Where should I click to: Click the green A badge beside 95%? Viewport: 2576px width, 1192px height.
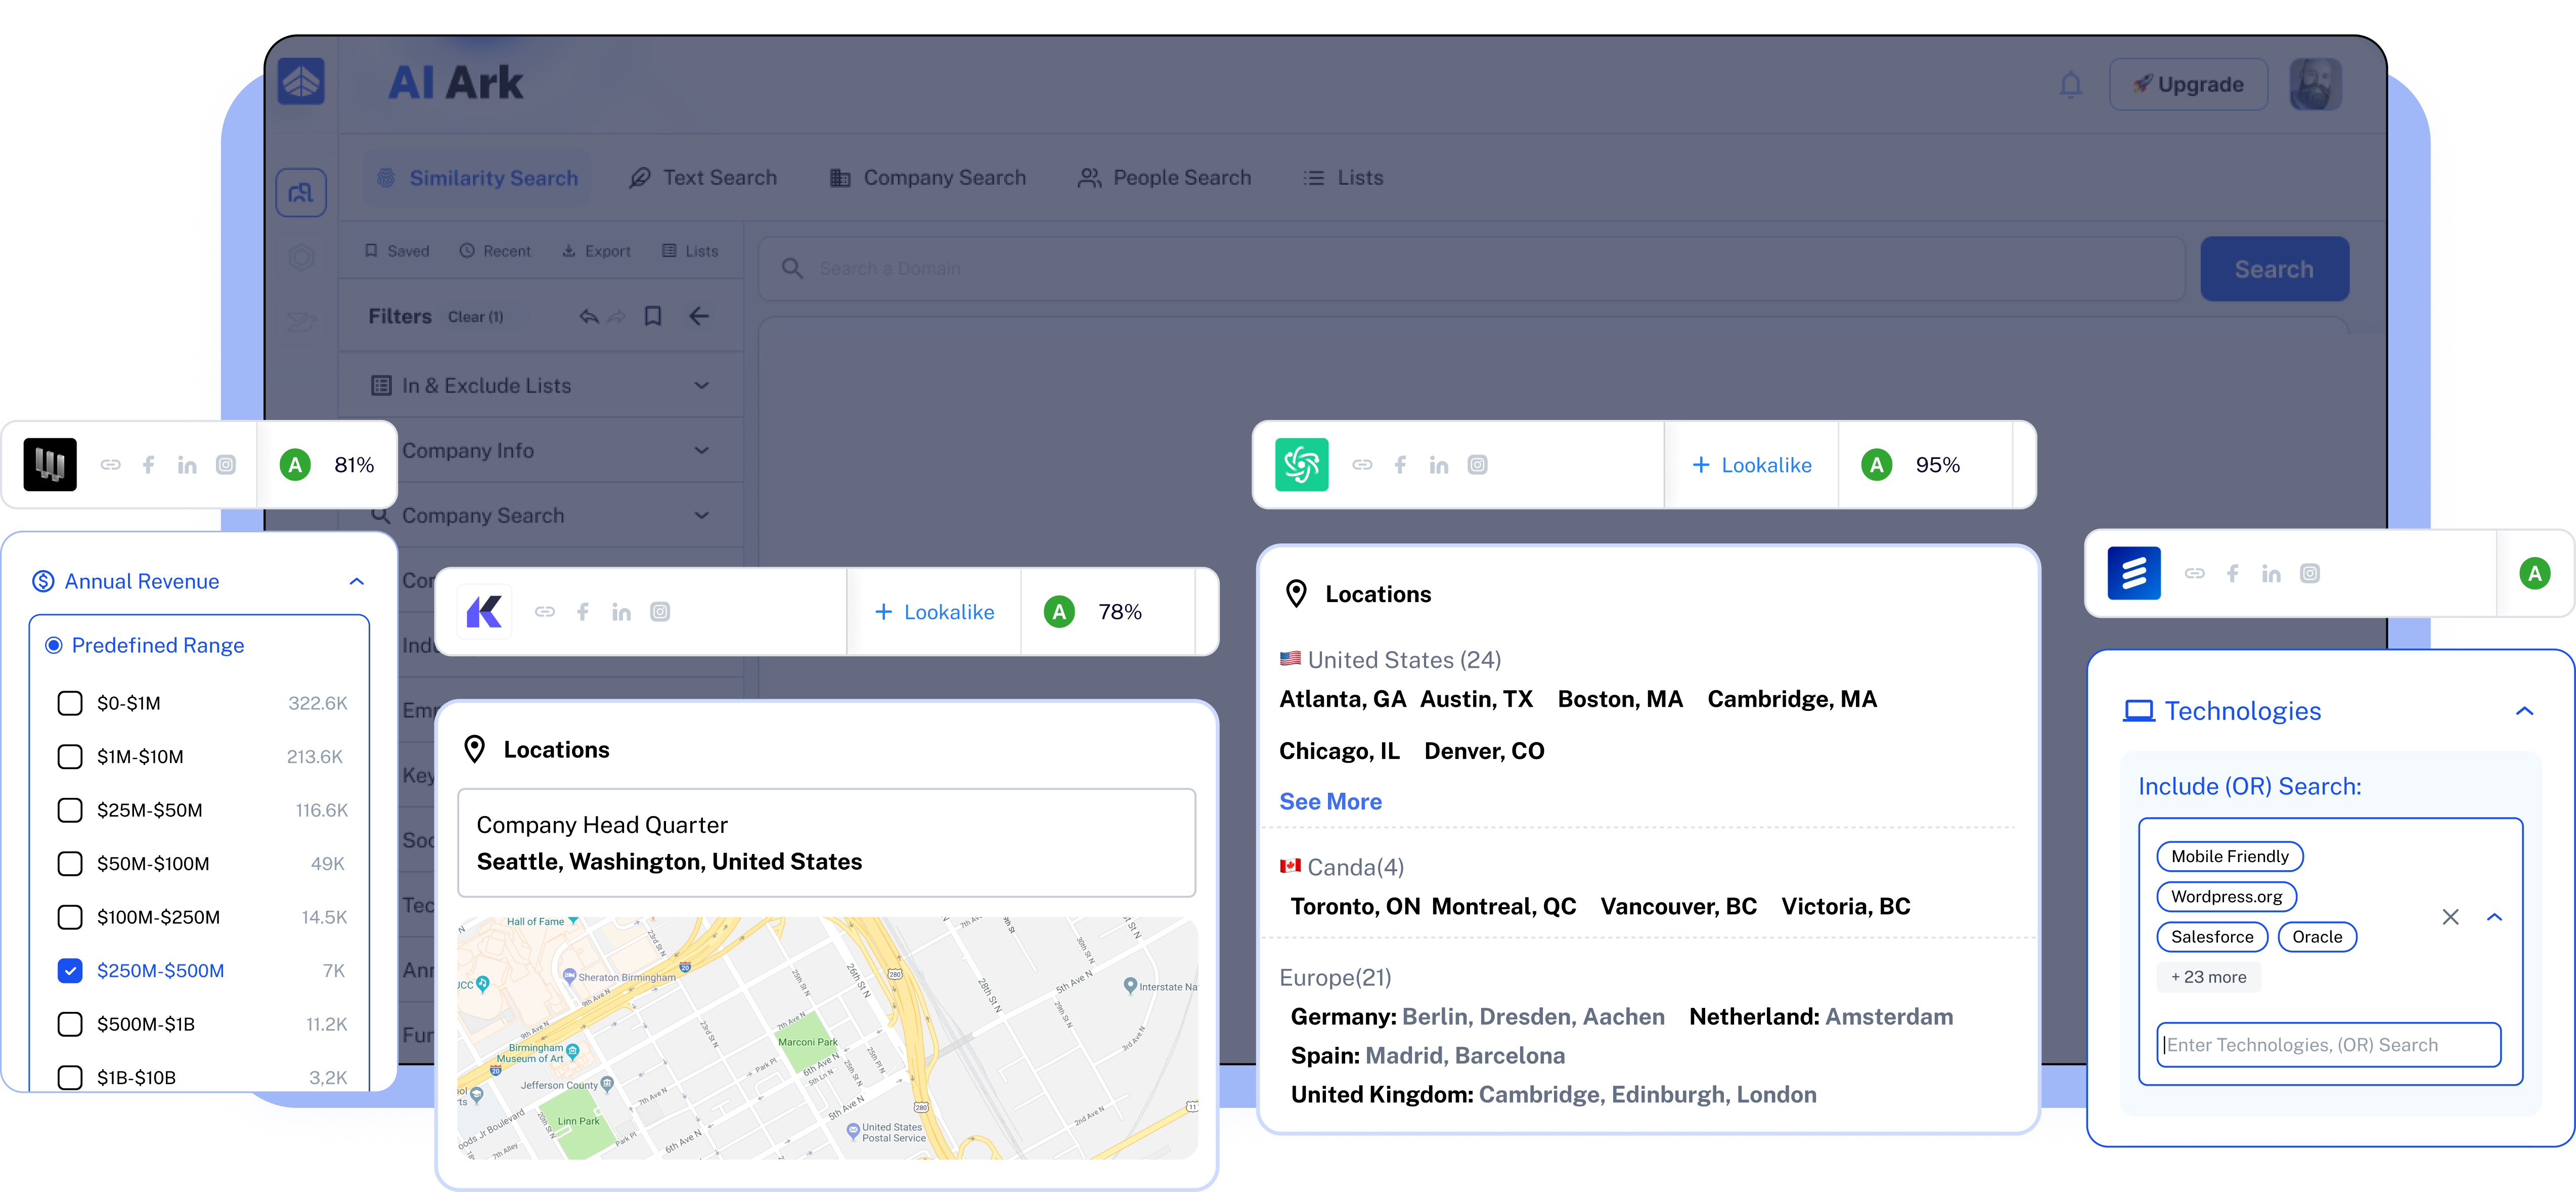[x=1877, y=465]
